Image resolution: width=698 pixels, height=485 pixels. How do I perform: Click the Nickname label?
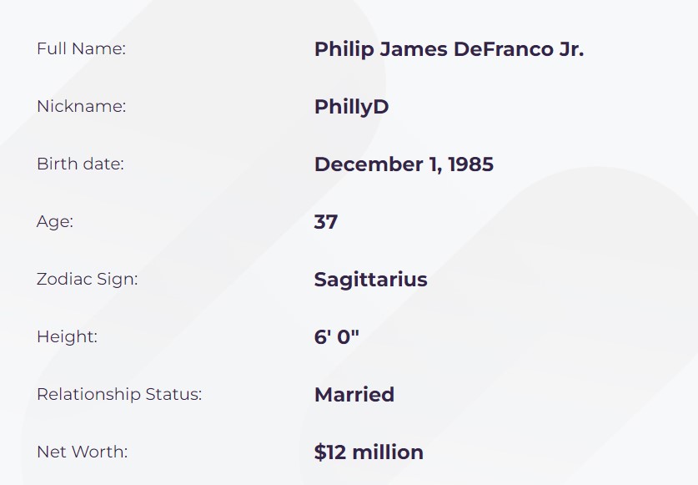pyautogui.click(x=82, y=106)
